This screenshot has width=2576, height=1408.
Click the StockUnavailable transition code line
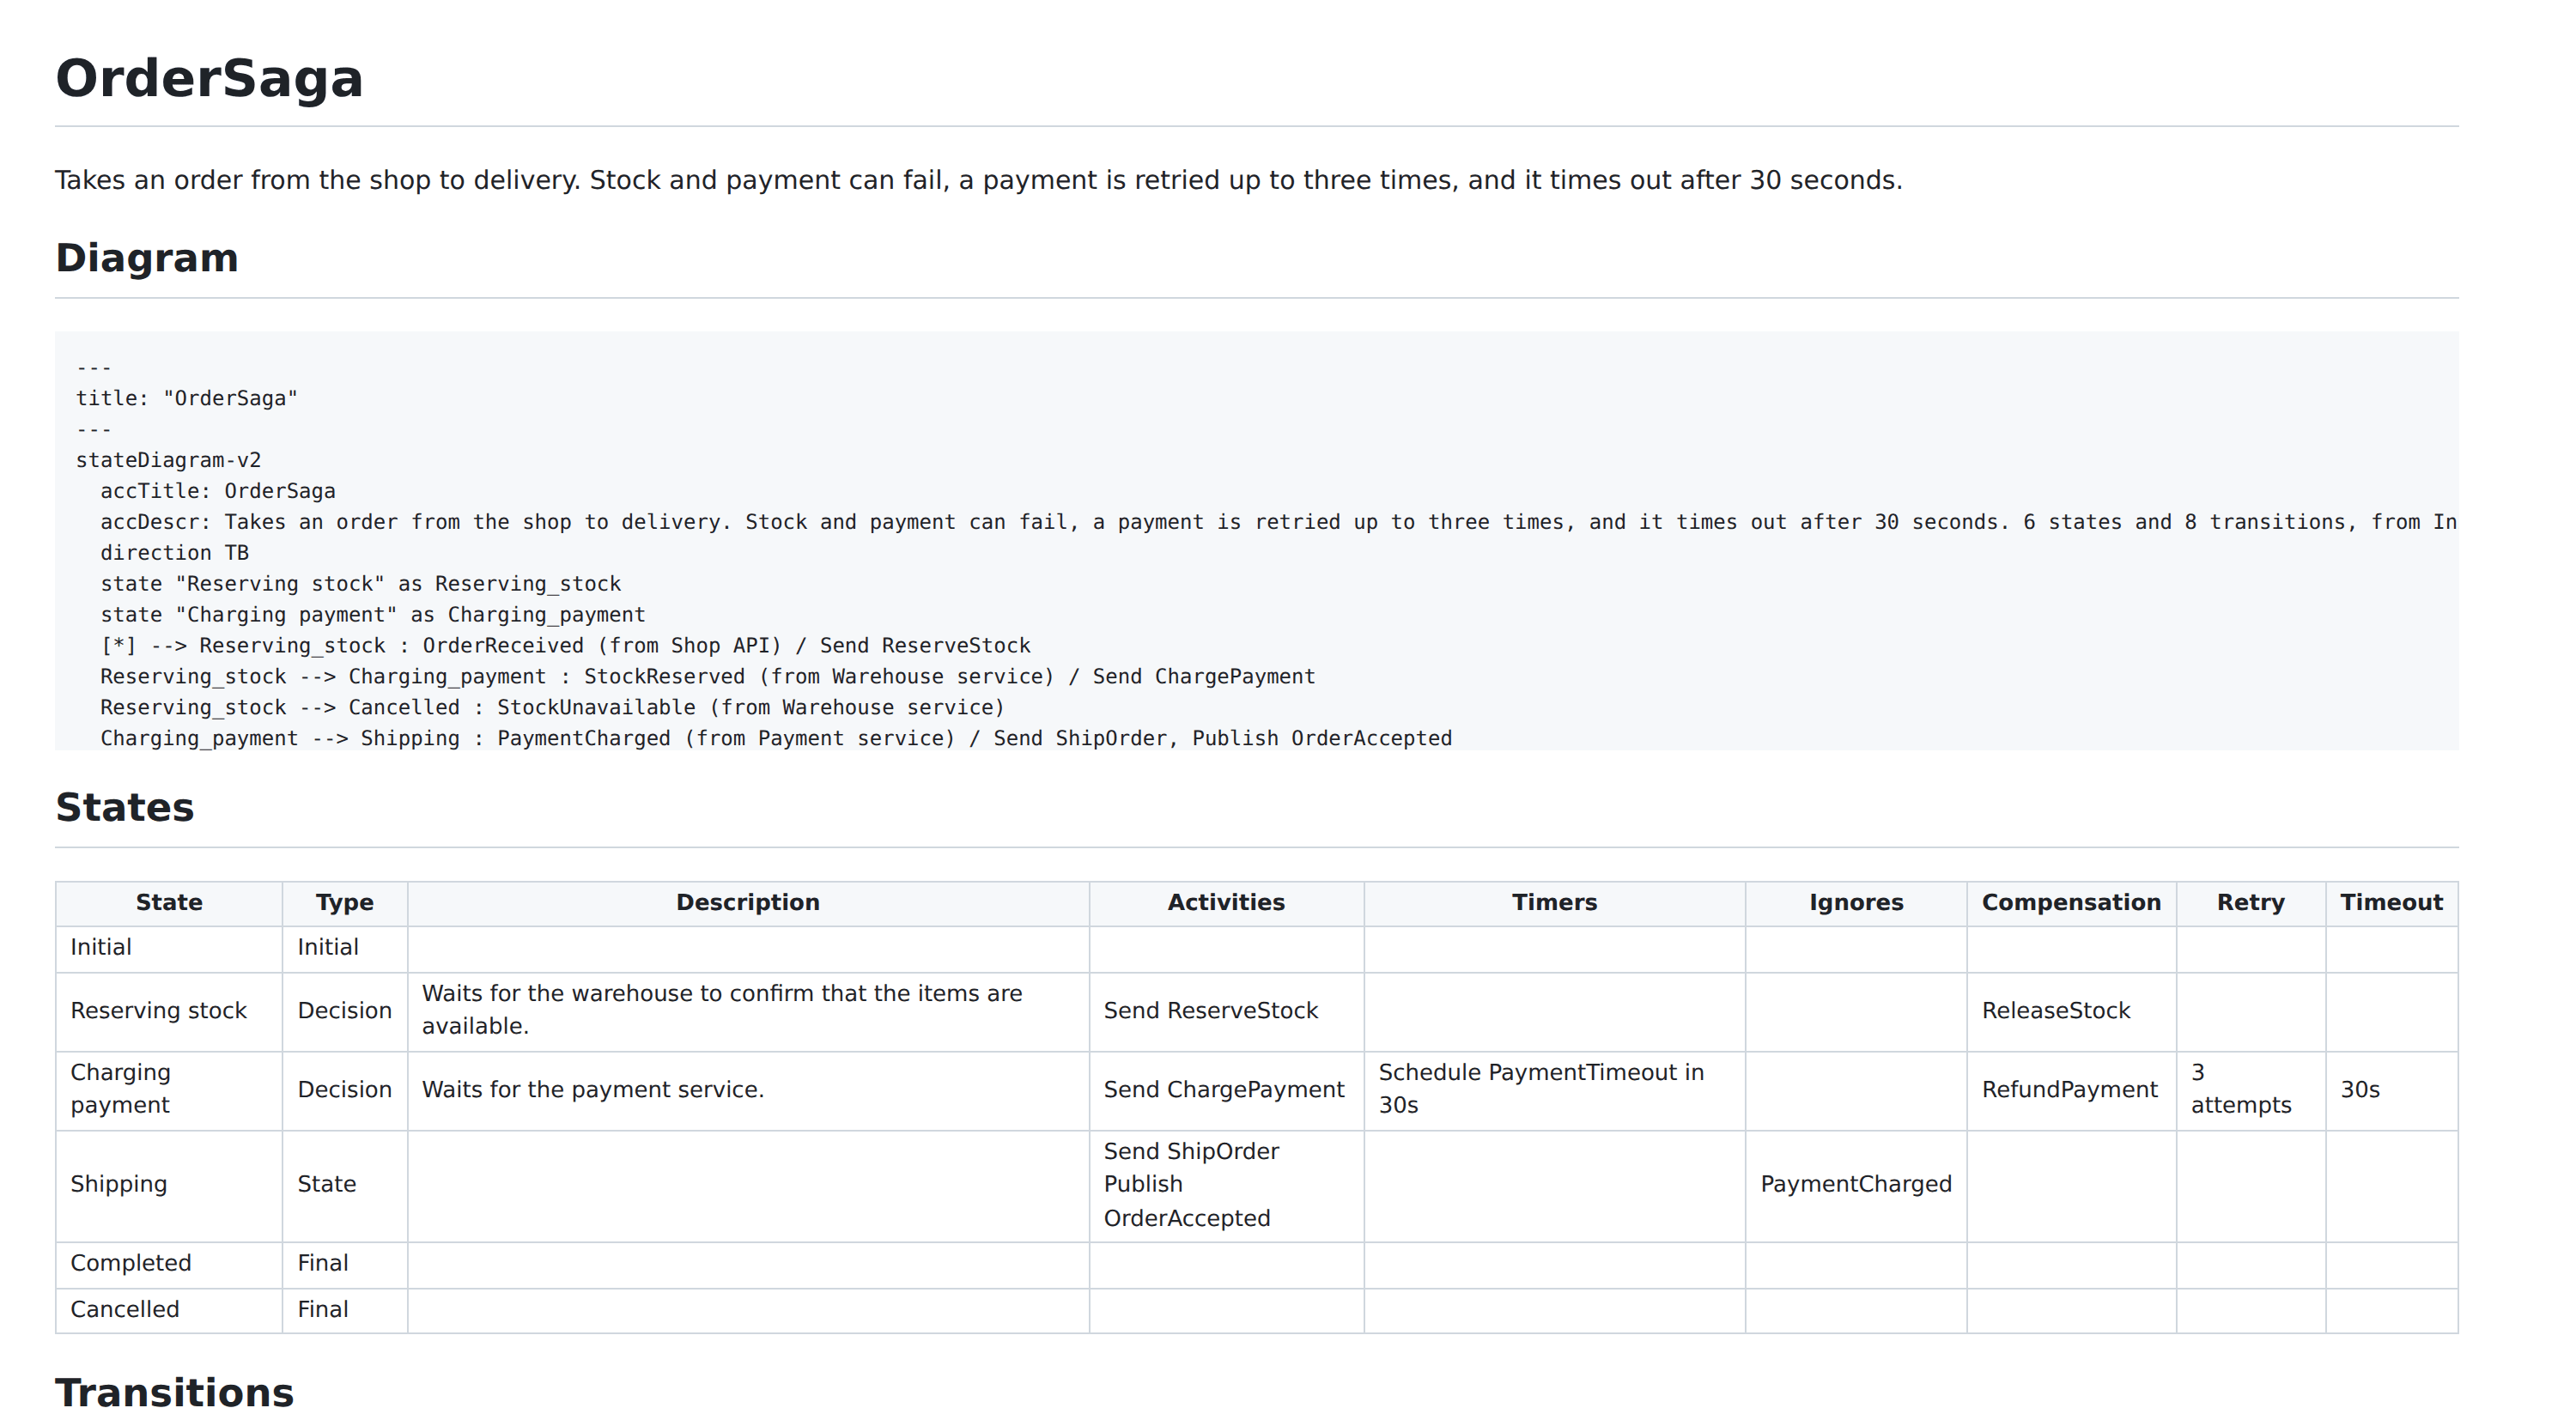552,708
